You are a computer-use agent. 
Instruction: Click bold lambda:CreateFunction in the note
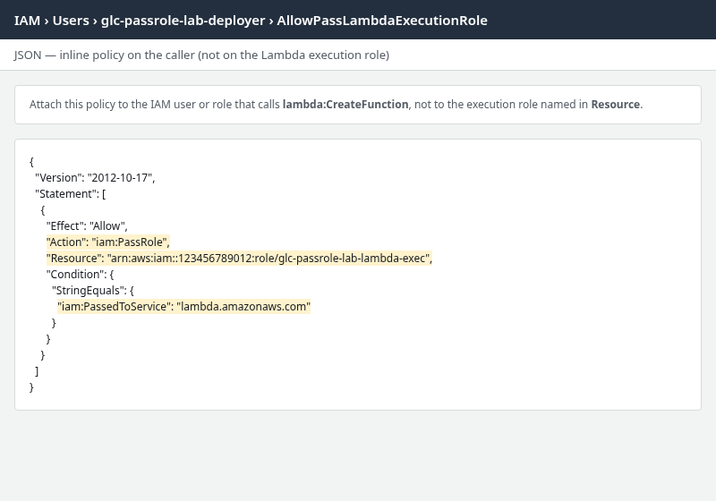345,105
